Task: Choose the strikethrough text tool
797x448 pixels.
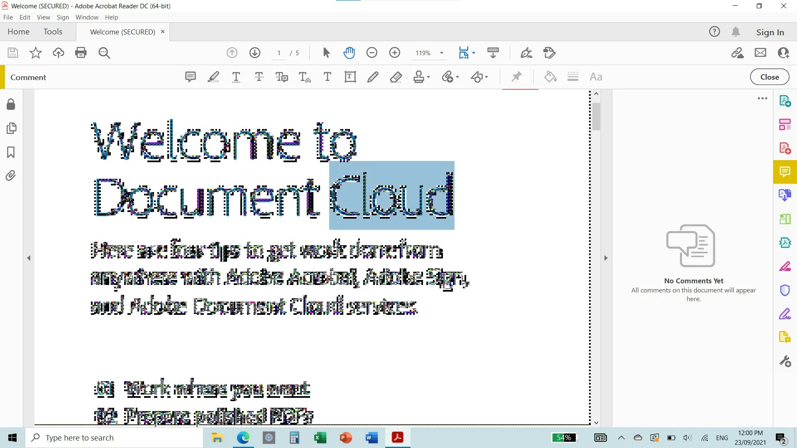Action: point(259,77)
